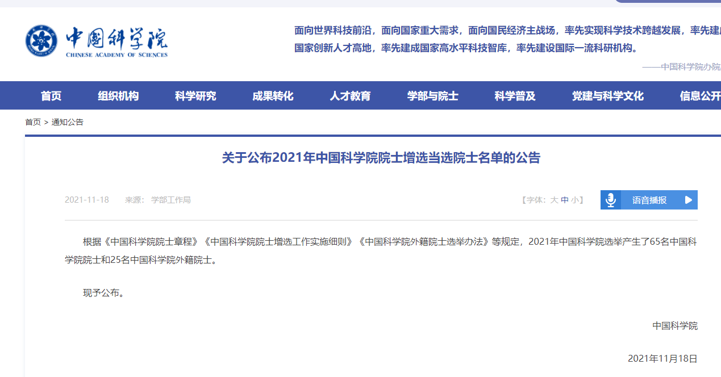This screenshot has height=377, width=721.
Task: Click the Chinese Academy of Sciences logo
Action: [x=97, y=41]
